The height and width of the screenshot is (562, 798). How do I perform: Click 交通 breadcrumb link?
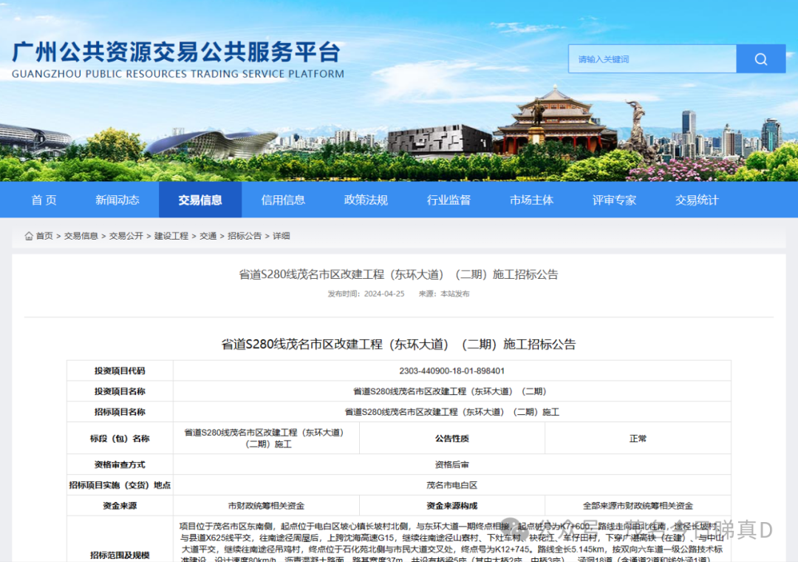(208, 236)
